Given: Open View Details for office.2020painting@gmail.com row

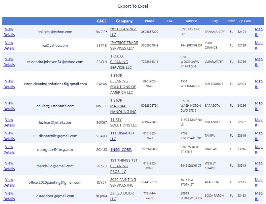Looking at the screenshot, I should click(x=9, y=183).
